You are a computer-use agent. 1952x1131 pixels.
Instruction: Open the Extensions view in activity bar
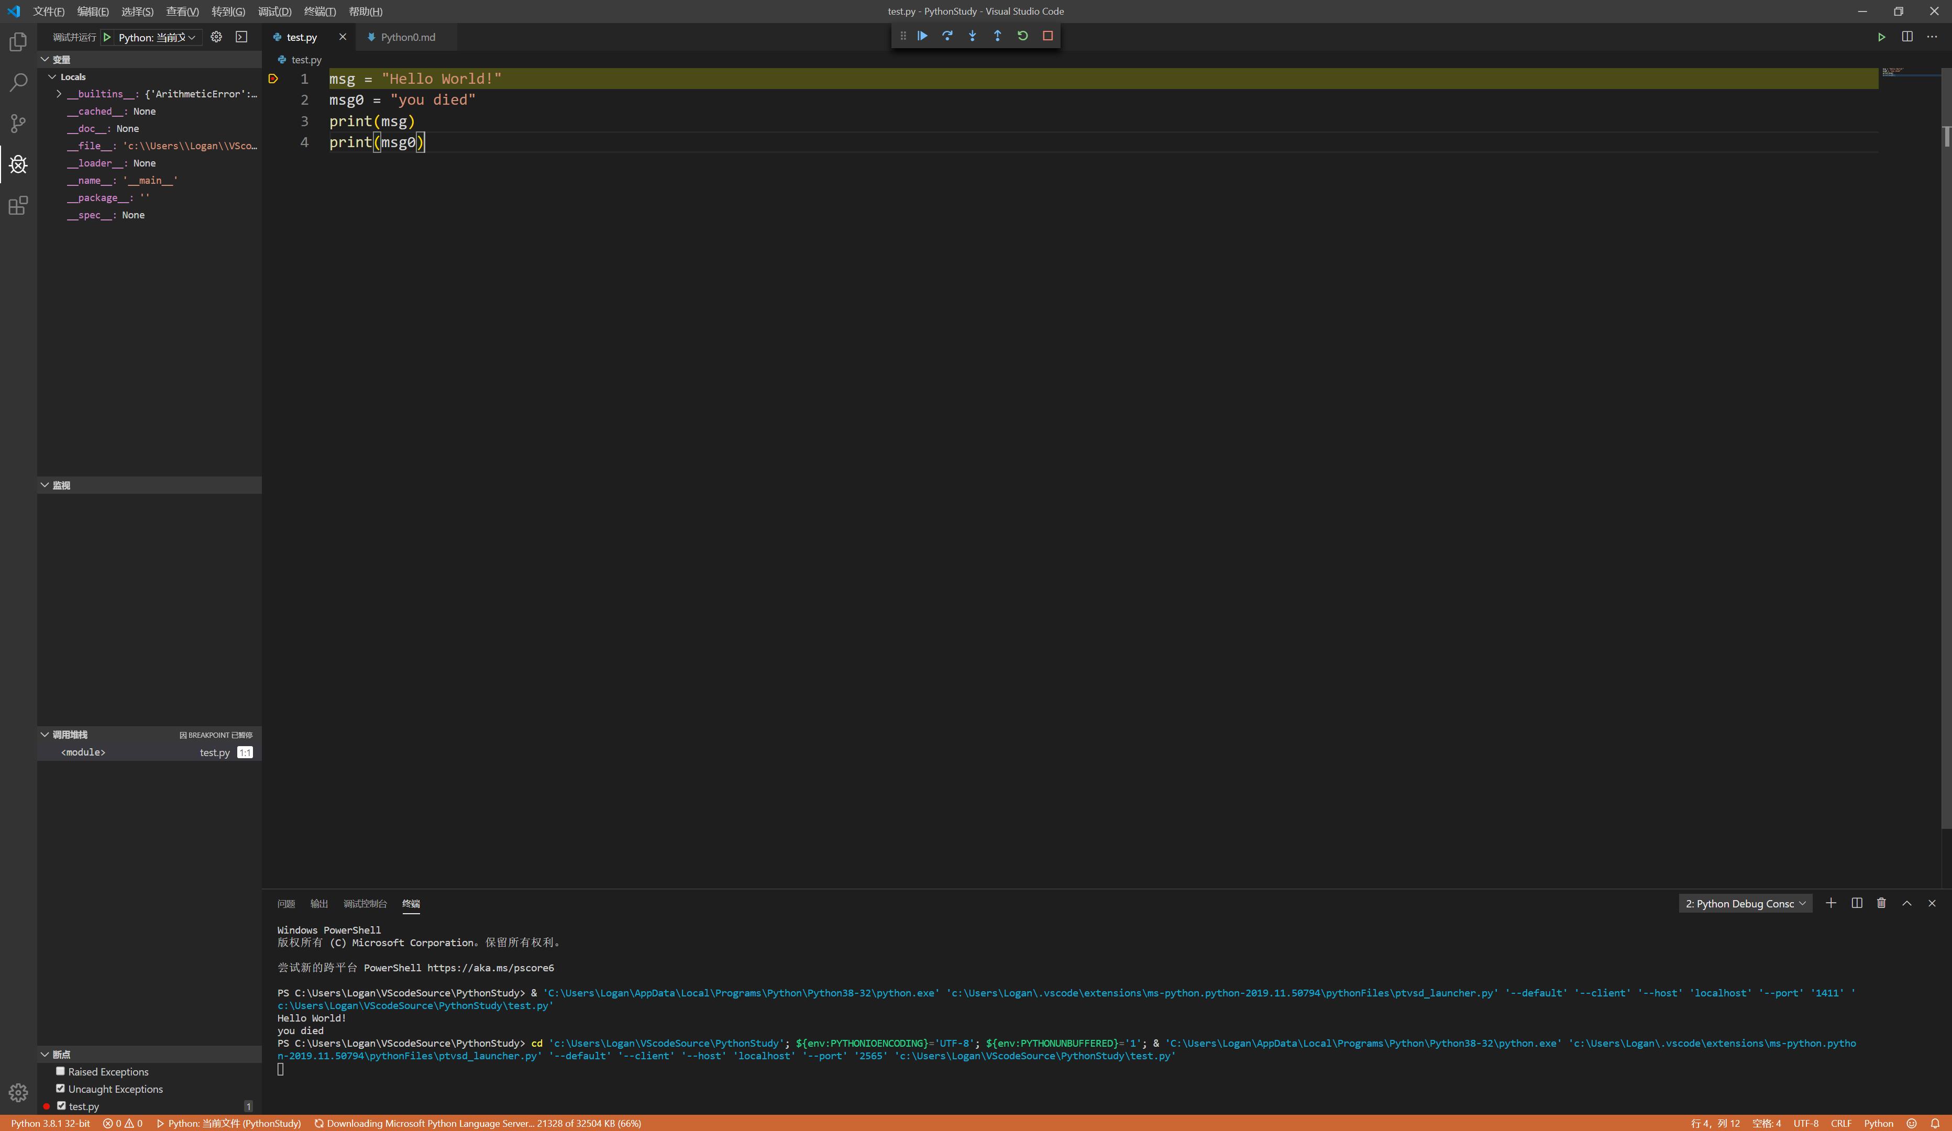tap(18, 205)
